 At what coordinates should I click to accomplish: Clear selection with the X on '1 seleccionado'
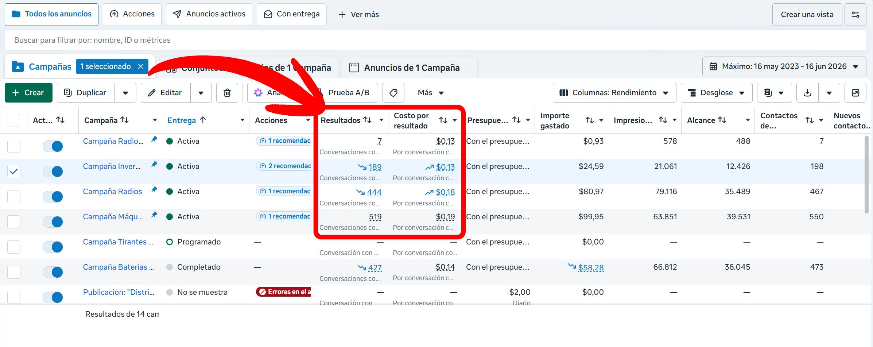(141, 66)
